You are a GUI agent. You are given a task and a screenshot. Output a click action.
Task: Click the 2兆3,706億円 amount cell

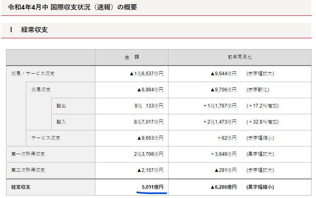pyautogui.click(x=149, y=154)
